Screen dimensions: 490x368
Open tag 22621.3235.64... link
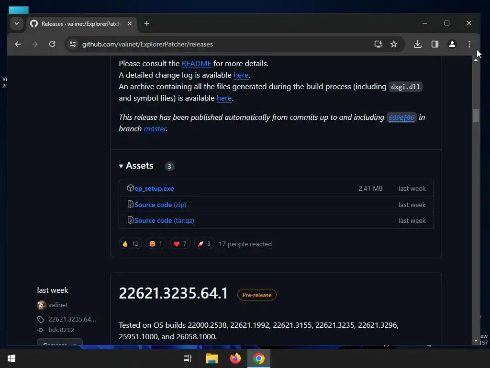(x=72, y=319)
